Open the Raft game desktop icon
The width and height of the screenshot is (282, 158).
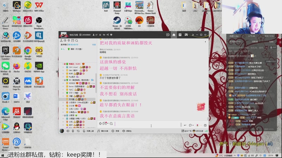[x=106, y=7]
